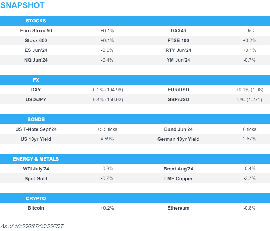This screenshot has width=270, height=231.
Task: Select the WTI July'24 label
Action: 36,169
